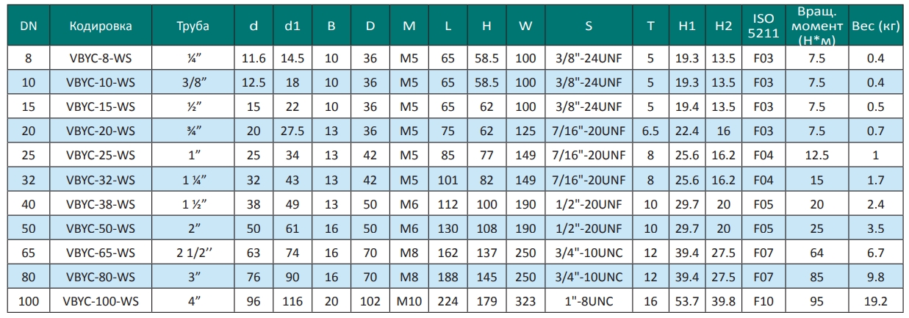Click the d1 column header
909x318 pixels.
tap(292, 26)
